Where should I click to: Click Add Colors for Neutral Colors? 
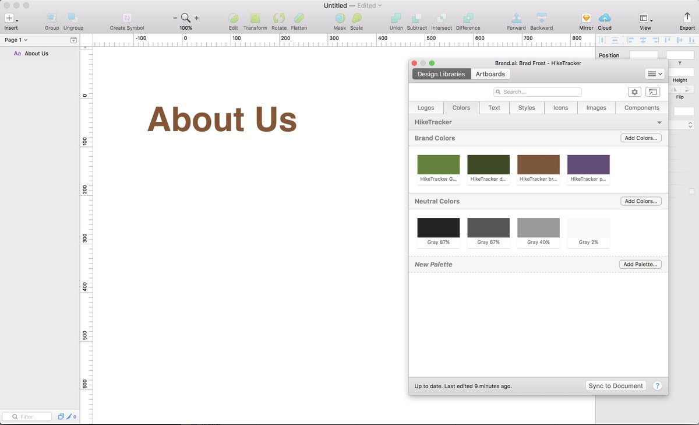click(641, 201)
